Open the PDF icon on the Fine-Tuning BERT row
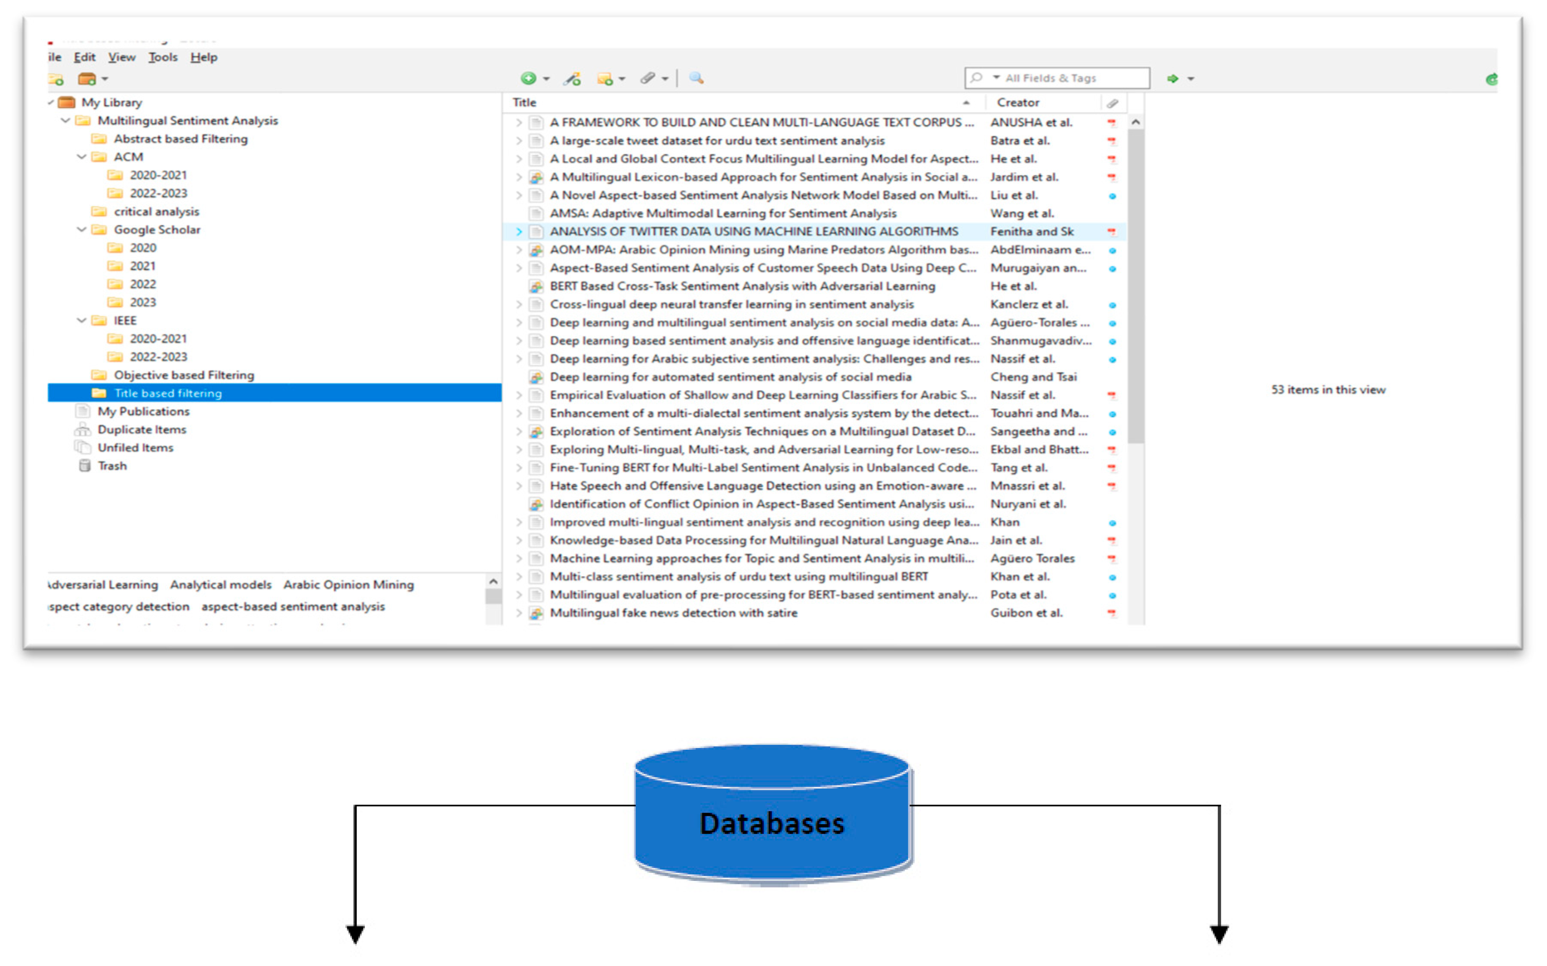Viewport: 1547px width, 966px height. click(1112, 468)
